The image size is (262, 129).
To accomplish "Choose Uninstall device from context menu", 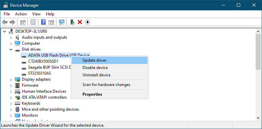I will 110,75.
